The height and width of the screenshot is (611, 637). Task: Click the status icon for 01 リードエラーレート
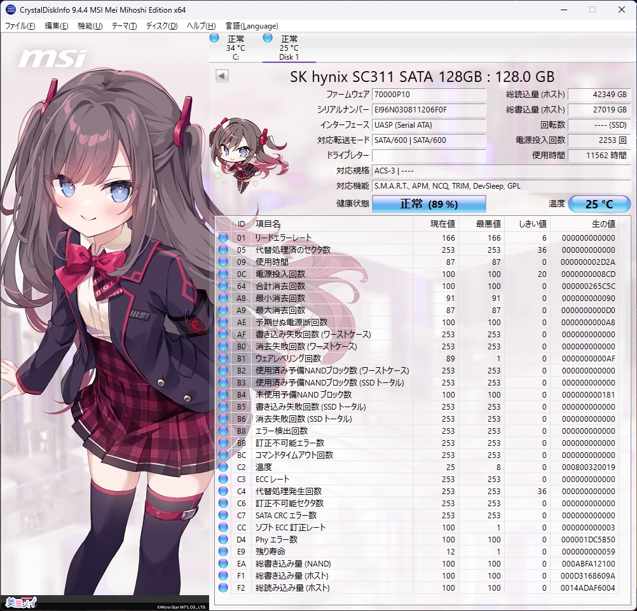click(223, 238)
